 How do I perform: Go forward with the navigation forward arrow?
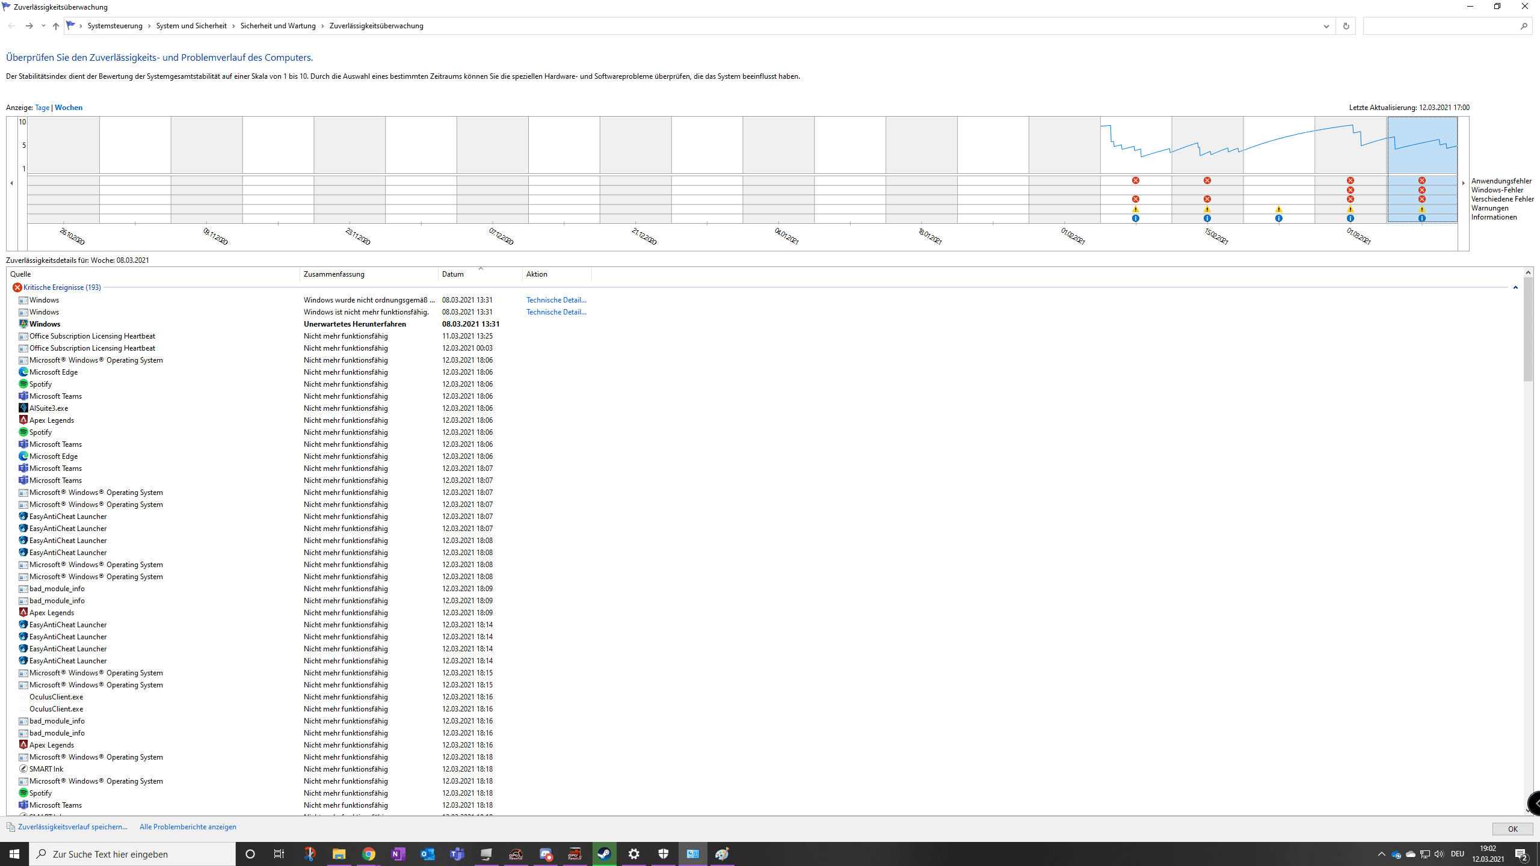coord(29,26)
